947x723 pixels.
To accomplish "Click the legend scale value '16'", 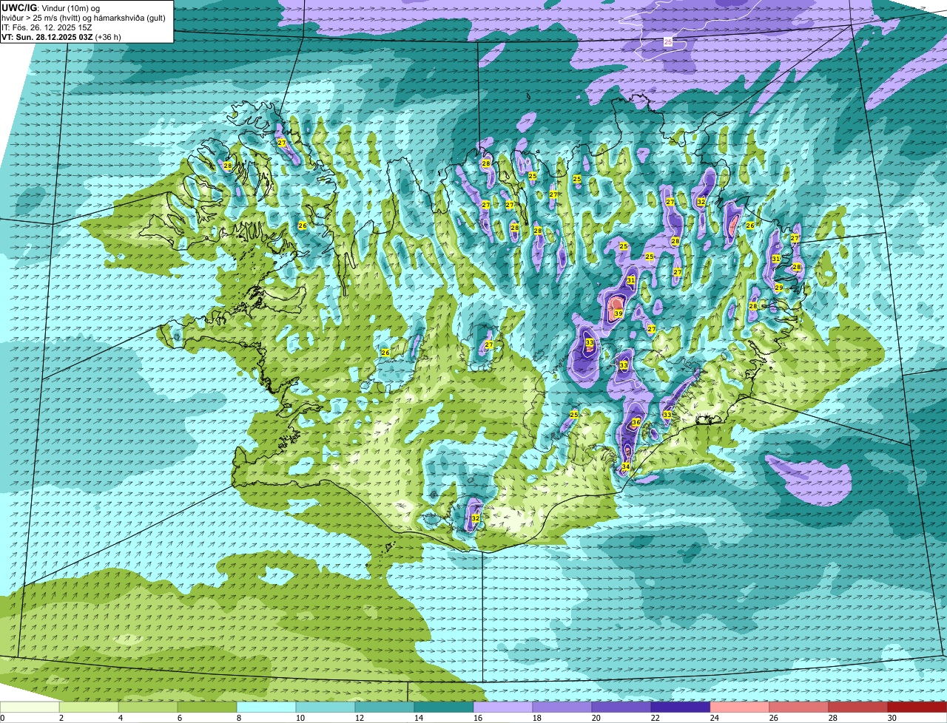I will (x=478, y=718).
